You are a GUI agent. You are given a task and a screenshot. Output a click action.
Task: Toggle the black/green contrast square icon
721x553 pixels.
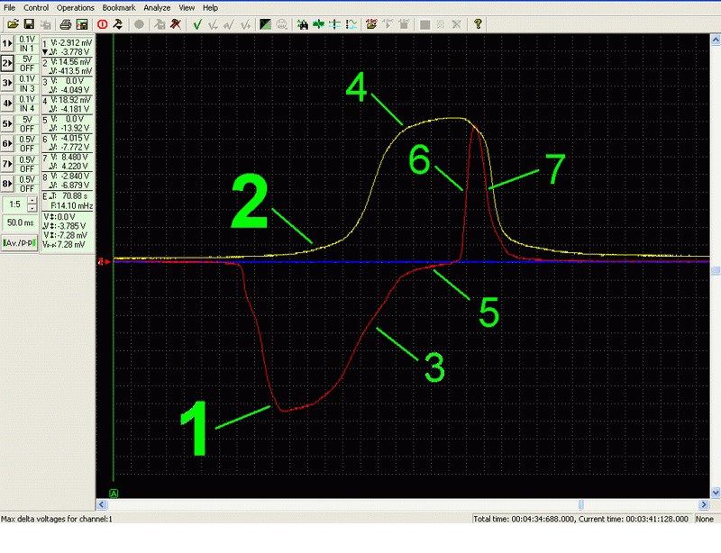pos(265,24)
